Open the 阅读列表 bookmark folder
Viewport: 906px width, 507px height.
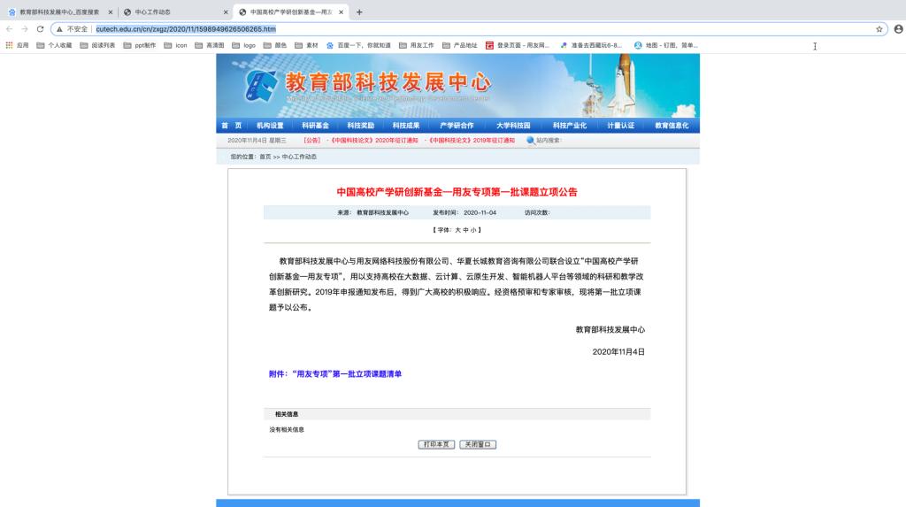point(97,45)
